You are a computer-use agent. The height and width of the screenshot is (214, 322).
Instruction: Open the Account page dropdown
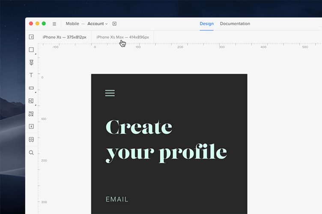(x=98, y=24)
